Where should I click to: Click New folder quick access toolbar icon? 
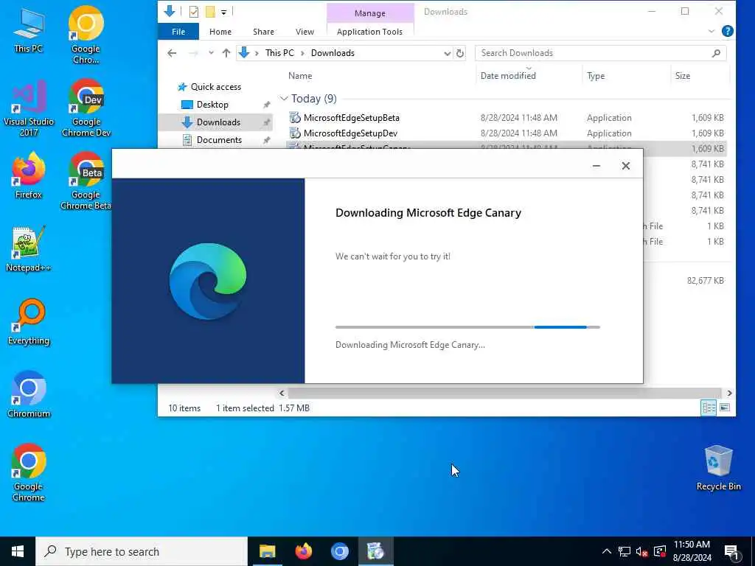coord(210,12)
